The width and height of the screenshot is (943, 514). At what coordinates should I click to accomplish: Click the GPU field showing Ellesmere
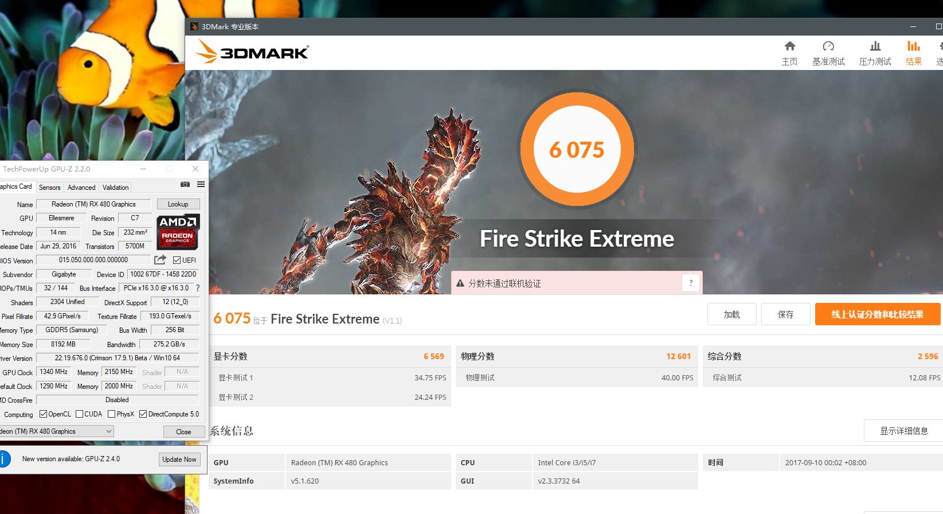point(61,218)
